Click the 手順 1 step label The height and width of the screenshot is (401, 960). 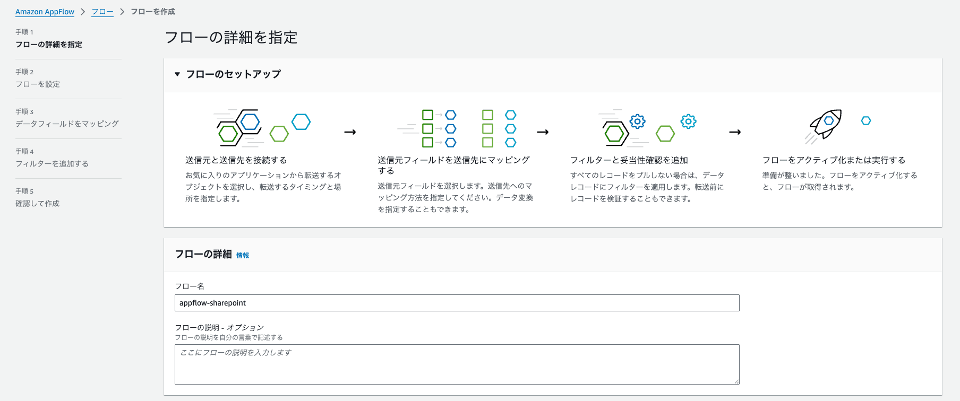24,32
